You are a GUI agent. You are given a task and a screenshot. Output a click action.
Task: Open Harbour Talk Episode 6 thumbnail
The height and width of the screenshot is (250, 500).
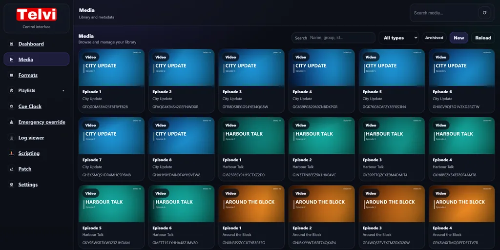[182, 204]
